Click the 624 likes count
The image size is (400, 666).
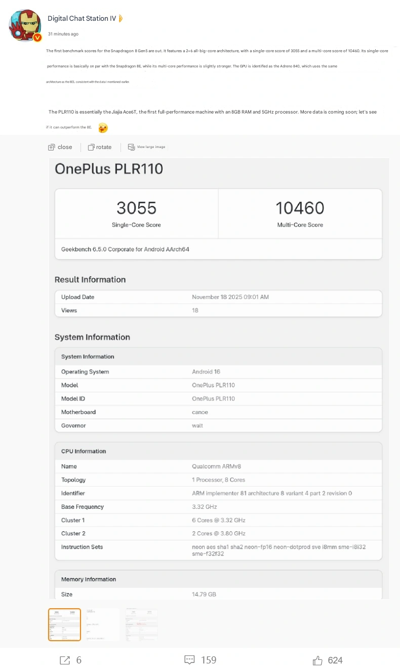335,660
